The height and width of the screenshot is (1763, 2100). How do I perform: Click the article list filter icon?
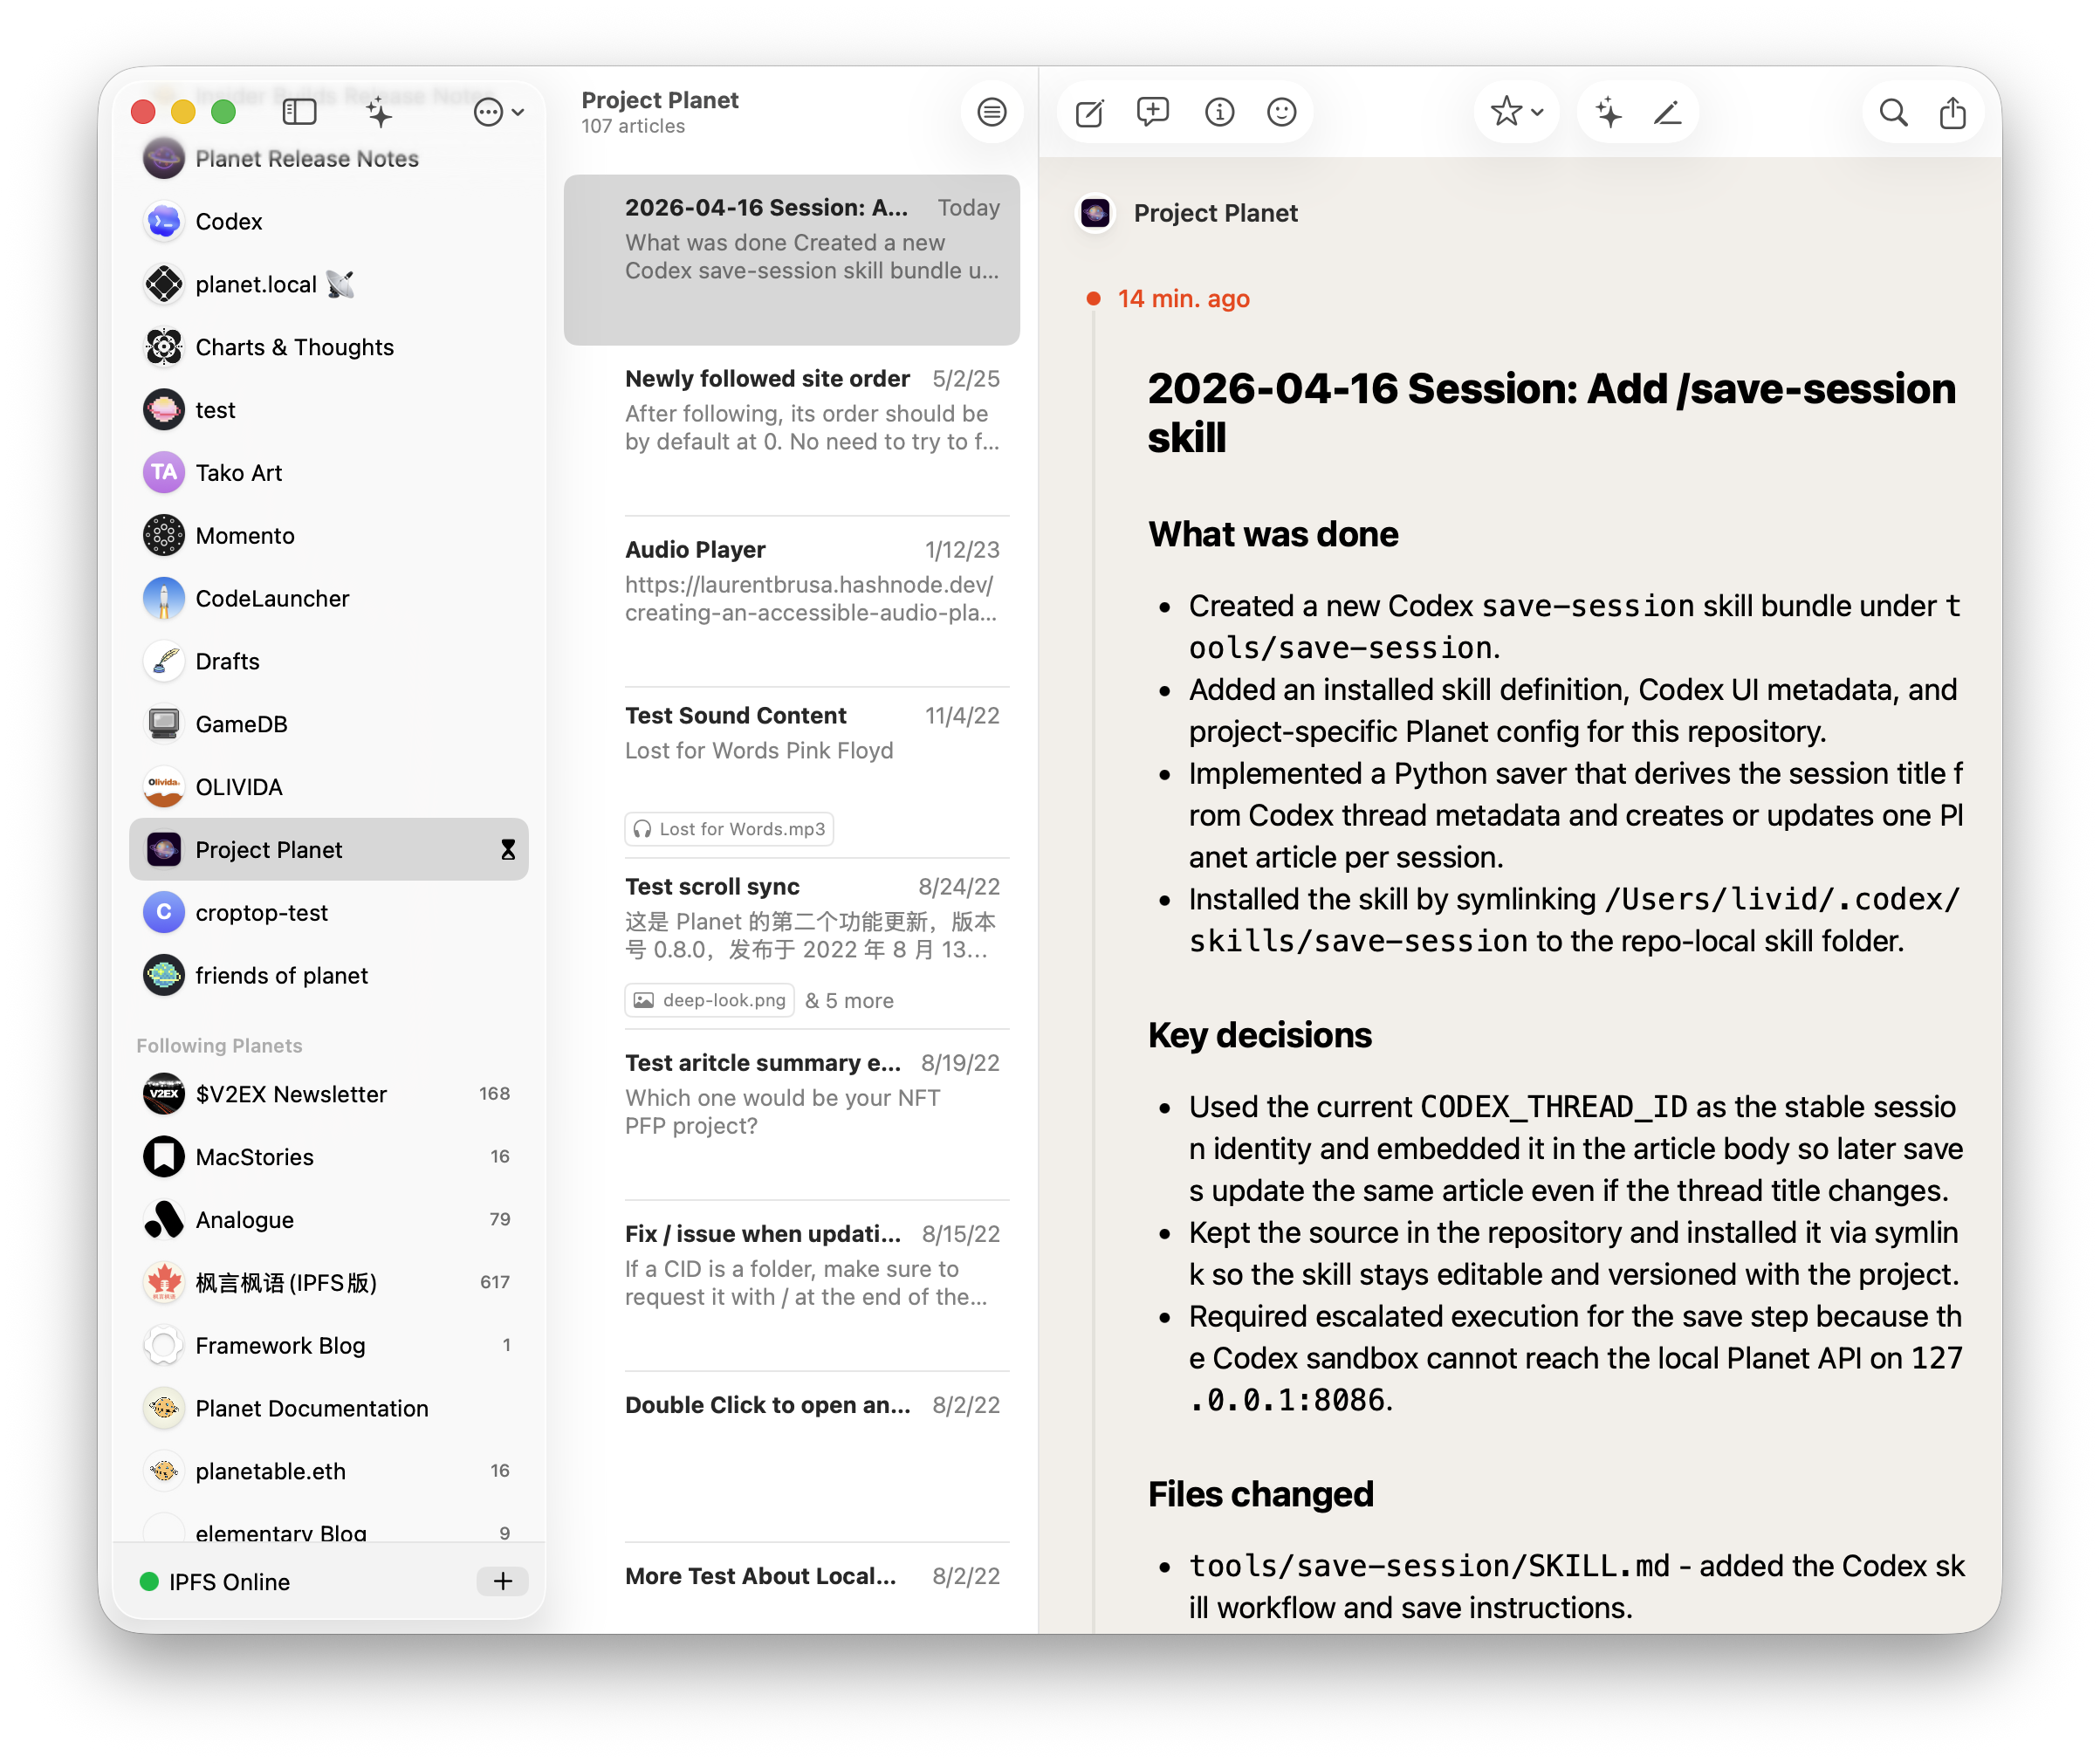coord(991,112)
